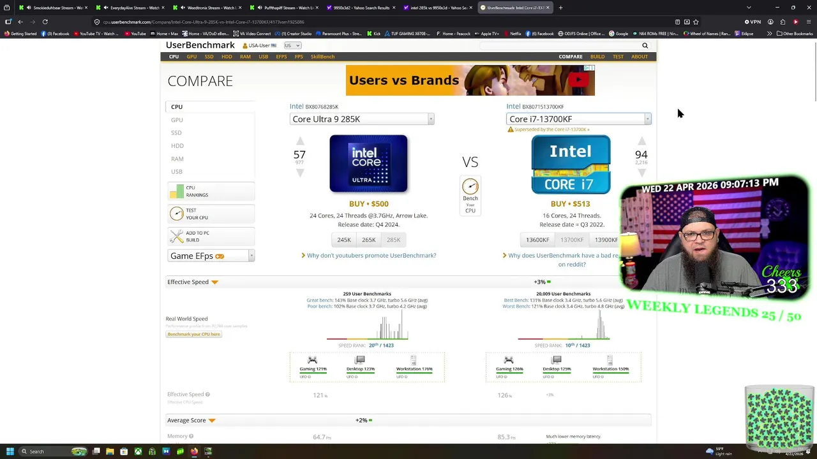The height and width of the screenshot is (459, 817).
Task: Open File Explorer from the taskbar
Action: coord(110,451)
